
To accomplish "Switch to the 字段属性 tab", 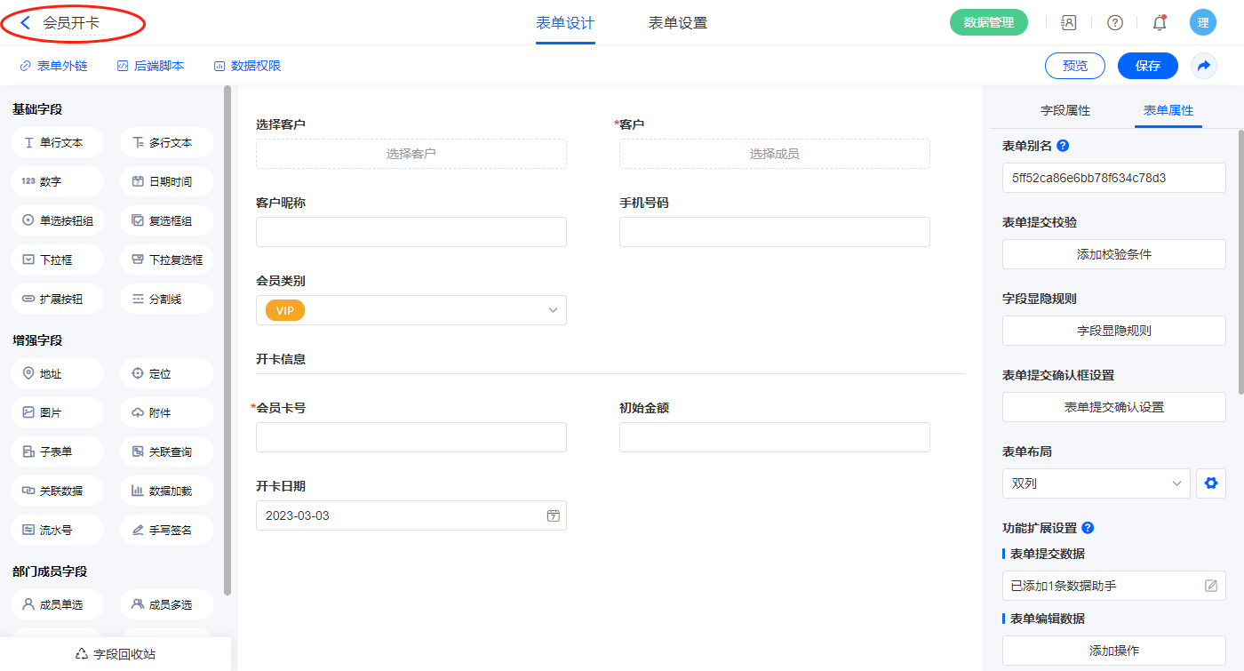I will click(1065, 110).
